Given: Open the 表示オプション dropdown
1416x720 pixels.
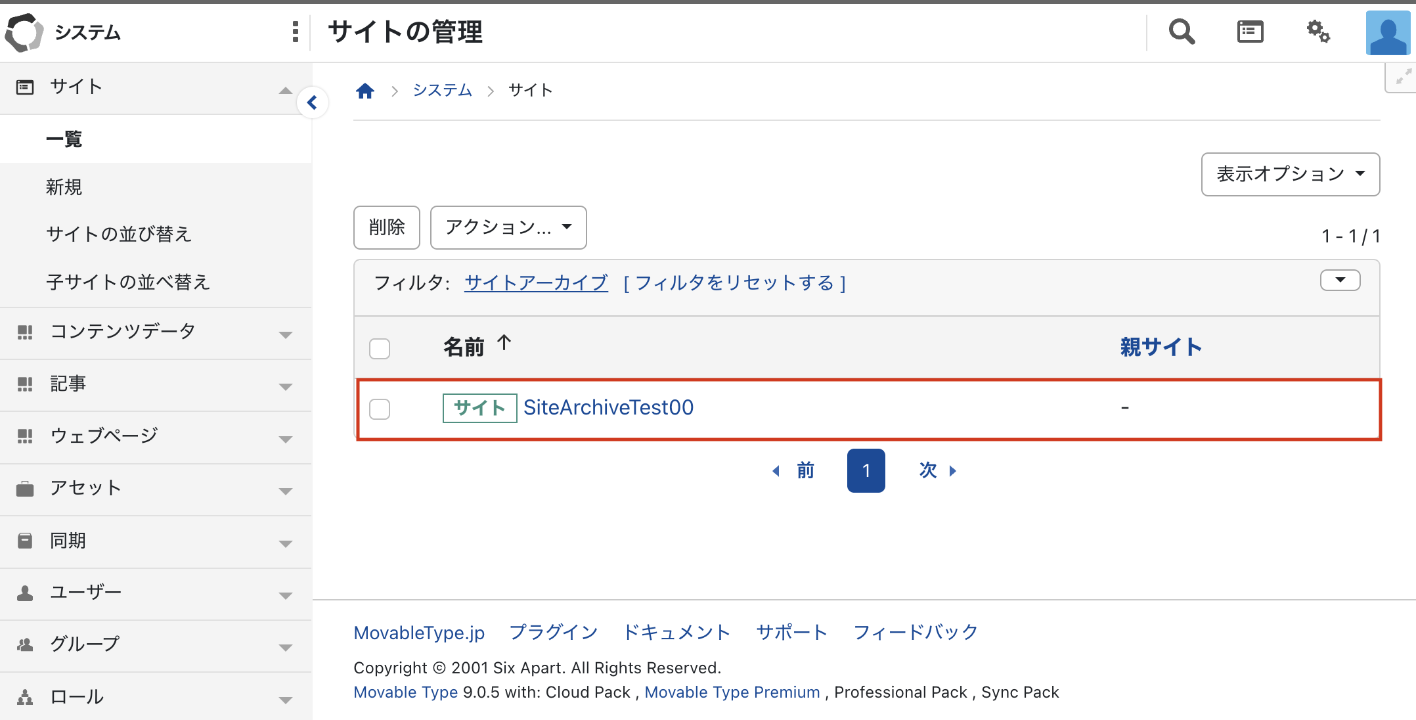Looking at the screenshot, I should (1289, 174).
